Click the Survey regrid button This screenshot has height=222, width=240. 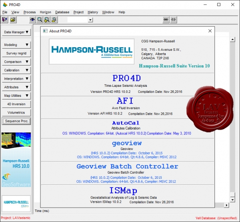tap(16, 53)
